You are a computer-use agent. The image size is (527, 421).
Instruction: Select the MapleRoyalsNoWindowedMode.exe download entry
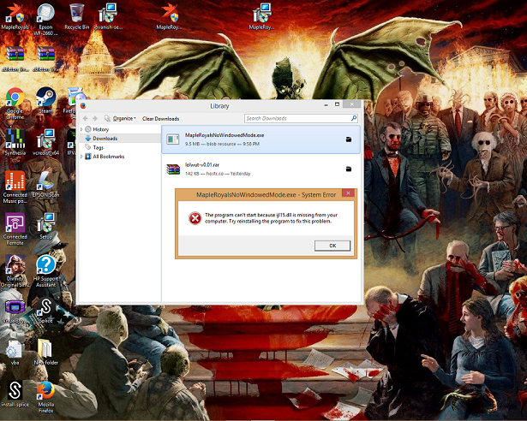(x=261, y=139)
